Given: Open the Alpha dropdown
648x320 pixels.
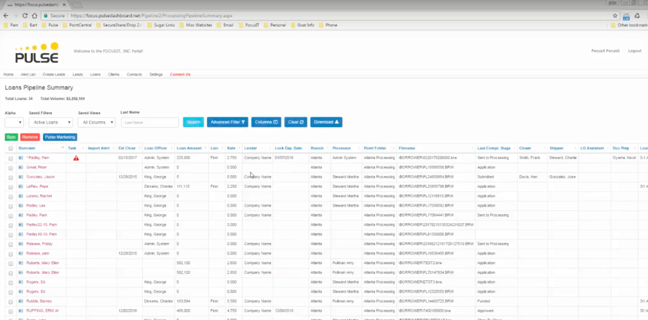Looking at the screenshot, I should pos(14,122).
